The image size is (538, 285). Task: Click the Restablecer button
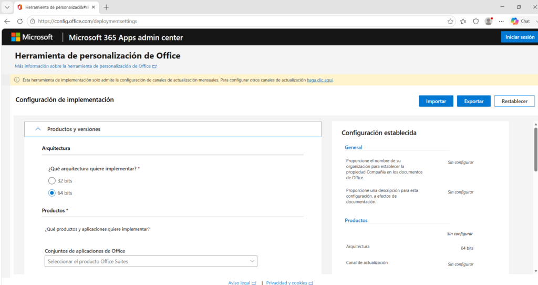coord(514,101)
